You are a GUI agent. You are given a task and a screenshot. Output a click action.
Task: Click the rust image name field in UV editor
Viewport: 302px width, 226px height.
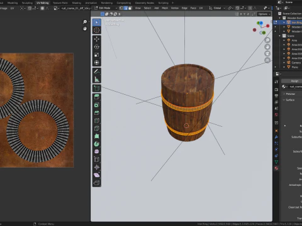75,8
